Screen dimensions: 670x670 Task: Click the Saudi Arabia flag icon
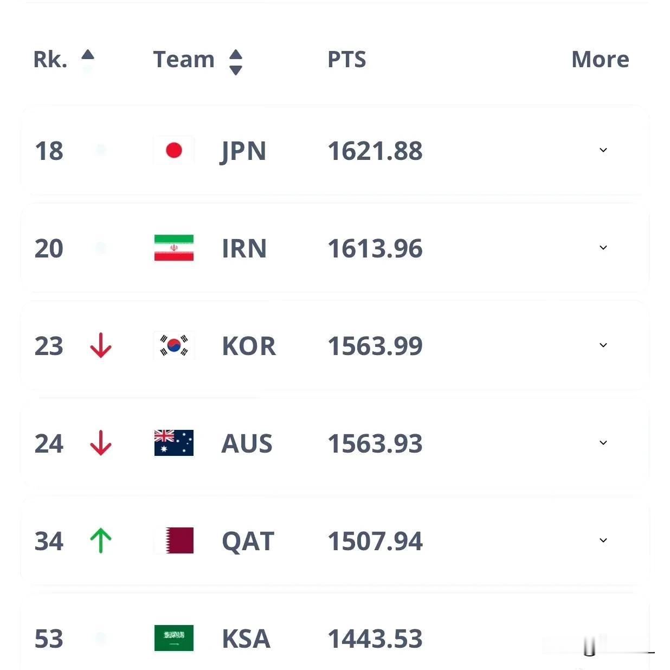[x=173, y=638]
